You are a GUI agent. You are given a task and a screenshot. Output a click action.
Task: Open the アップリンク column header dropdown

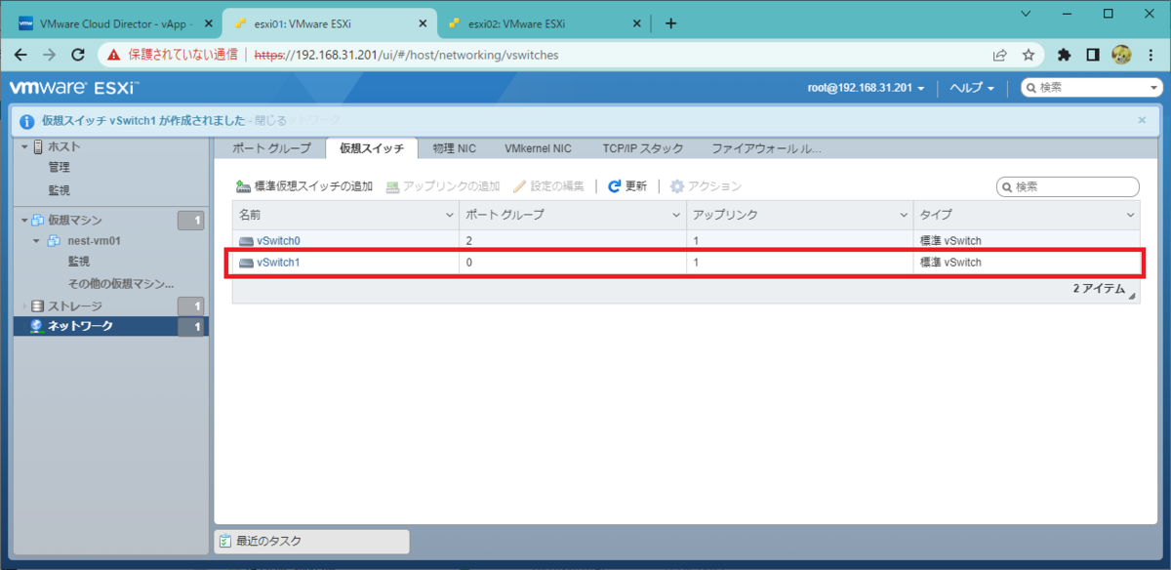[x=903, y=215]
